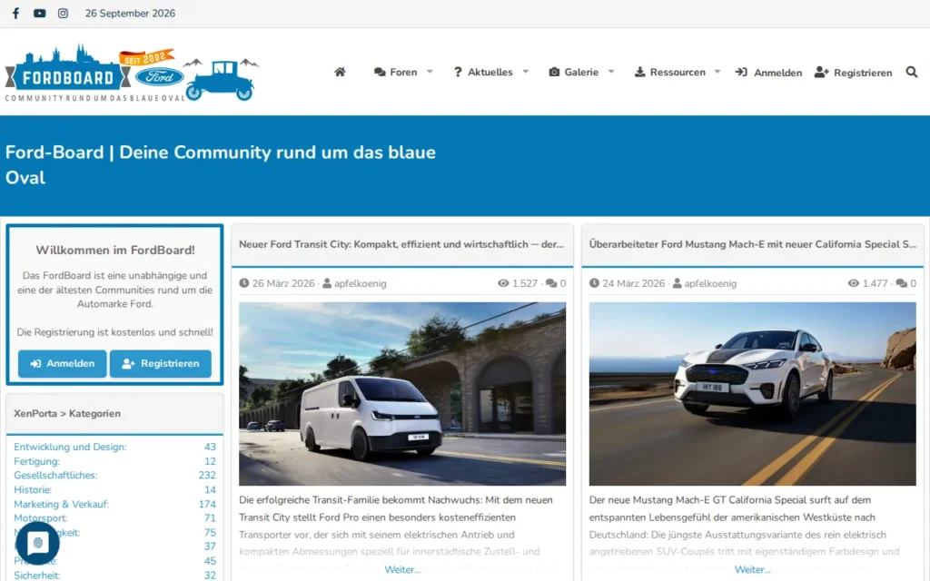Expand the Galerie dropdown arrow
The width and height of the screenshot is (930, 581).
(611, 72)
